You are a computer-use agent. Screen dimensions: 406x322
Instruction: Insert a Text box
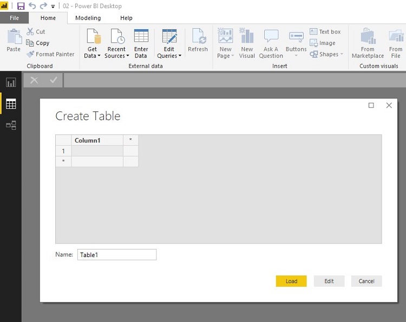pyautogui.click(x=325, y=31)
